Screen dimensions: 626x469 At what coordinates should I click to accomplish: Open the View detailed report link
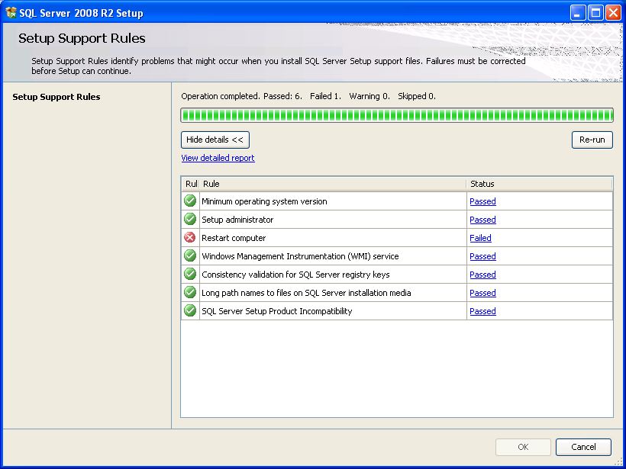tap(218, 158)
